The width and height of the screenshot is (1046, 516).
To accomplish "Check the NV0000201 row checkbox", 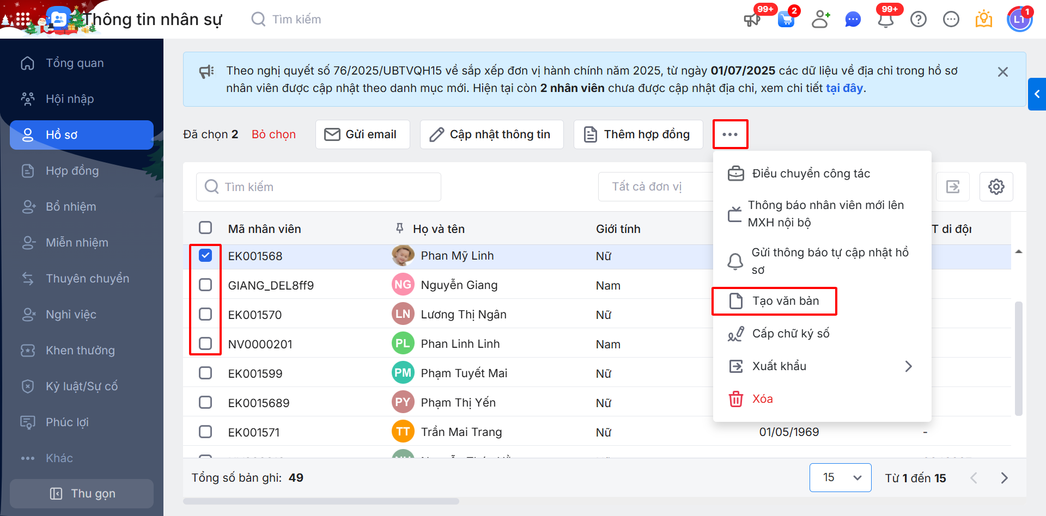I will tap(205, 344).
